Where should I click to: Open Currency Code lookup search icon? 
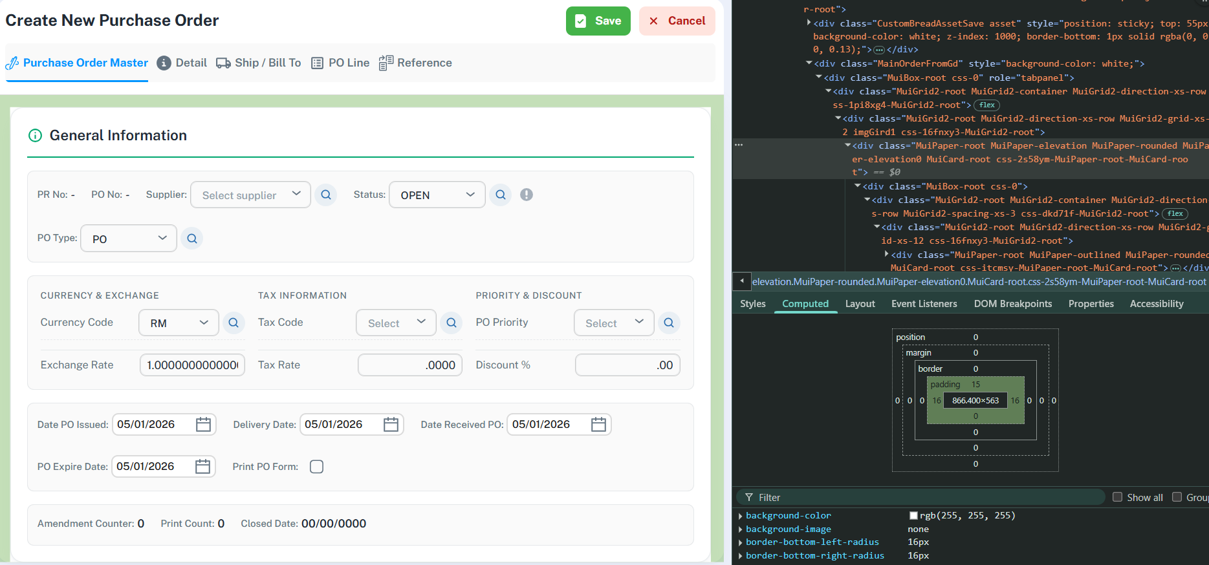tap(234, 323)
